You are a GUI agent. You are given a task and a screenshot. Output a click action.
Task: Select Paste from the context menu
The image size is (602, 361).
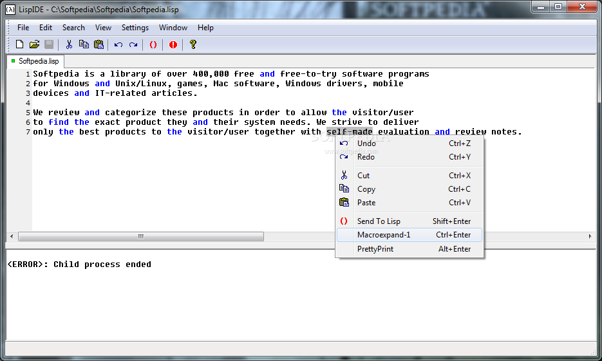409,203
